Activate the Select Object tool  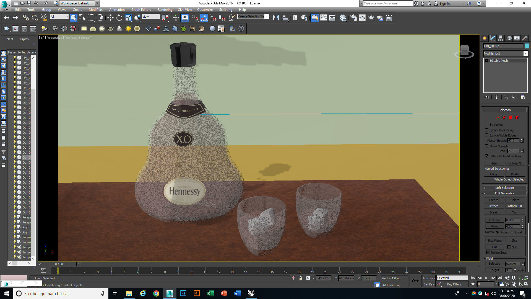73,18
